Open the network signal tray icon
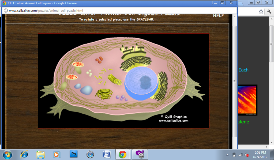Image resolution: width=274 pixels, height=160 pixels. tap(240, 155)
